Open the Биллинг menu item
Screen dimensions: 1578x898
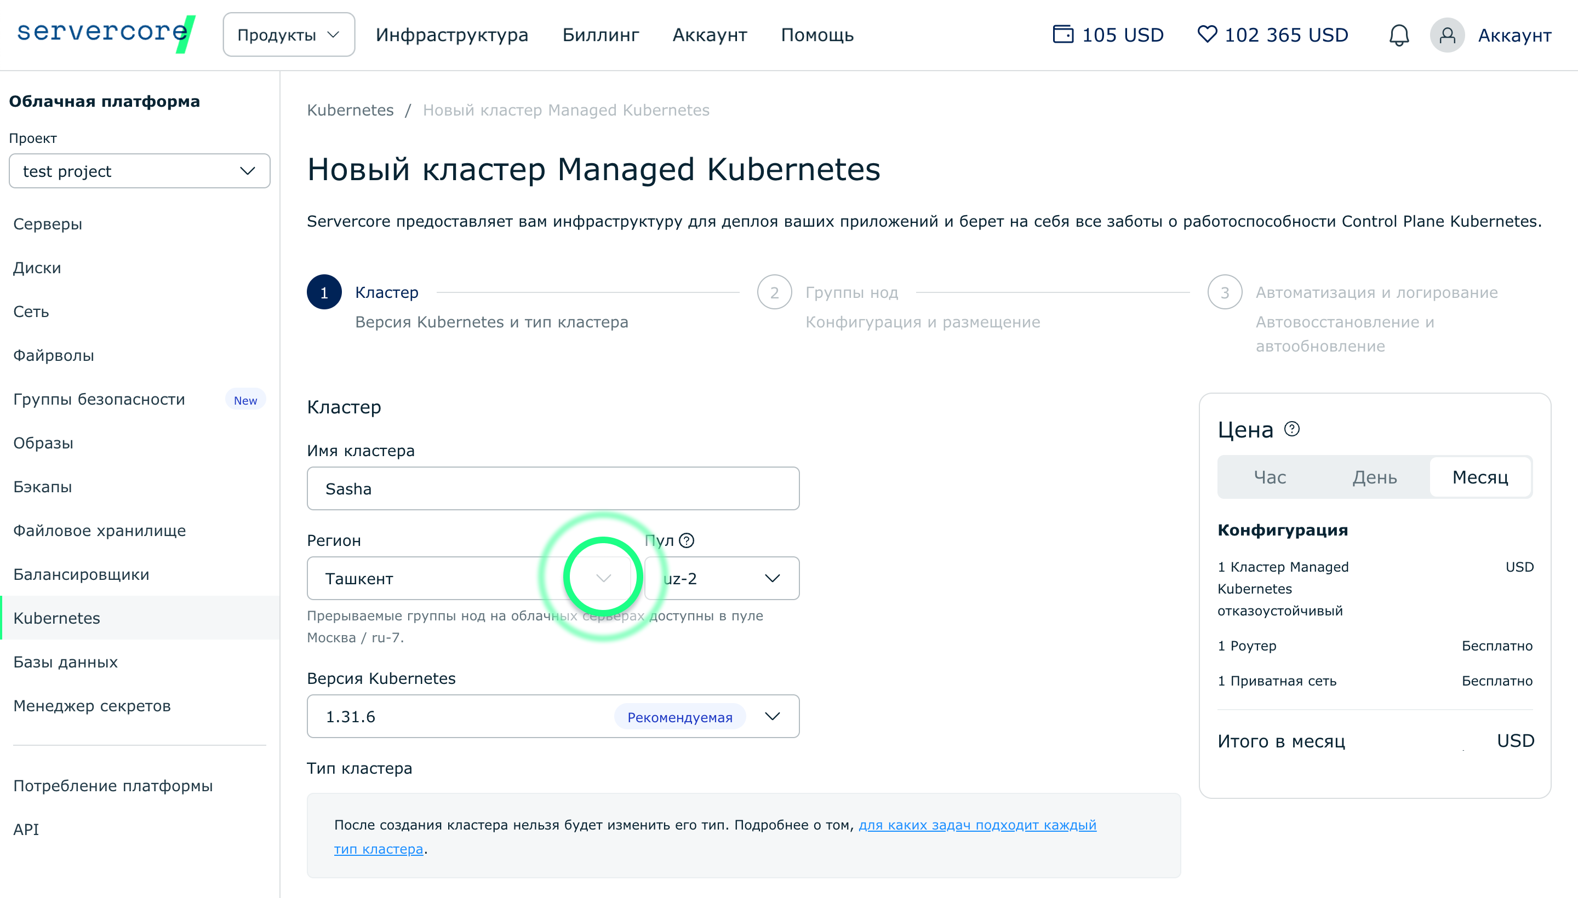click(x=600, y=35)
